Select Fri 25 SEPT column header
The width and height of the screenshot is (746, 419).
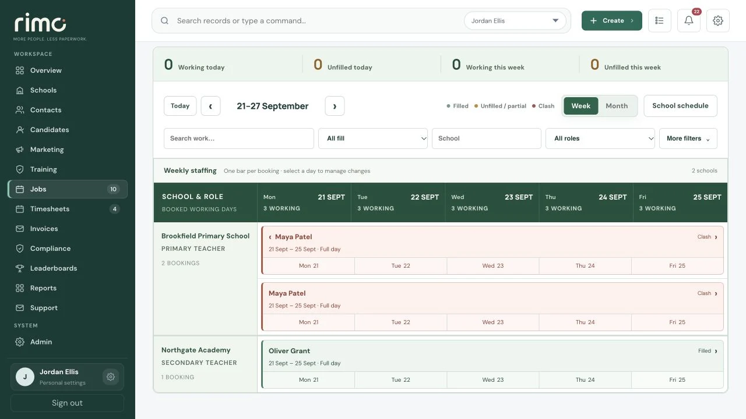[x=680, y=203]
